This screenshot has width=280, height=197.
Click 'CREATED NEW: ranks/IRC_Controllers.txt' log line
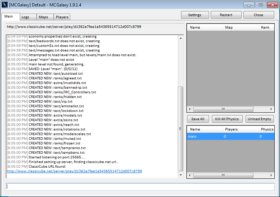click(x=51, y=92)
